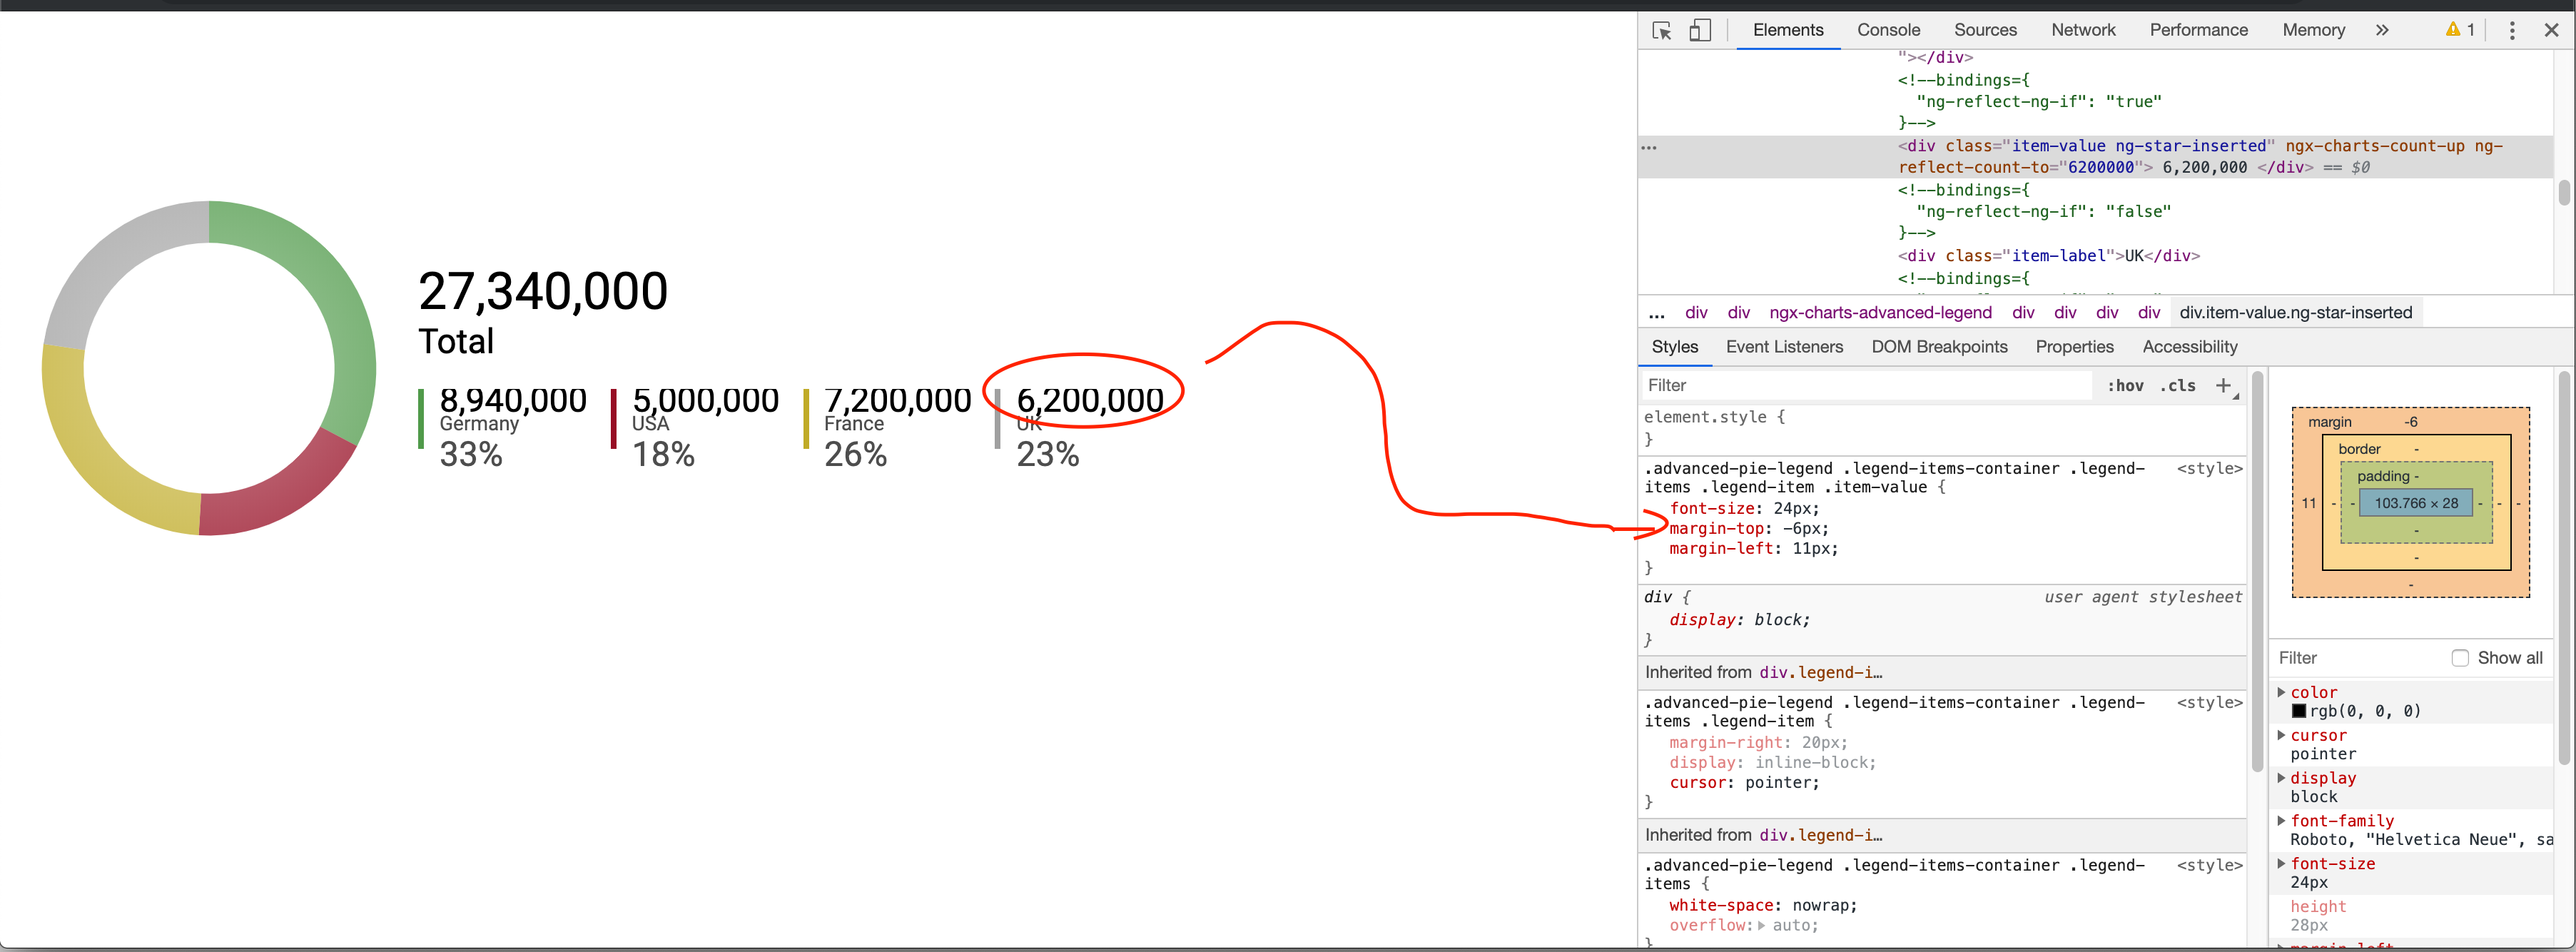Click the warning issues indicator badge
This screenshot has width=2576, height=952.
point(2459,30)
